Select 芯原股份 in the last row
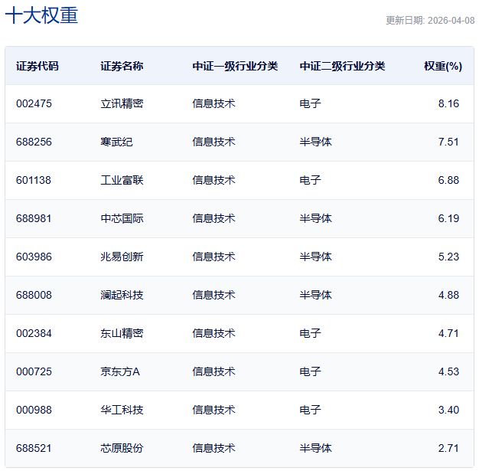479x471 pixels. [122, 448]
